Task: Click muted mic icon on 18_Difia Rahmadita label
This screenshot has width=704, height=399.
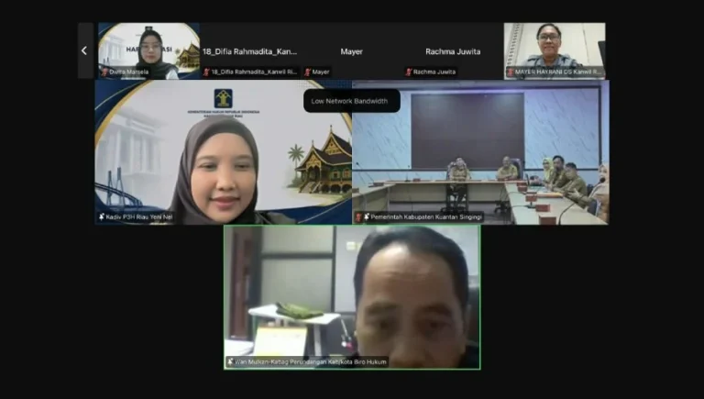Action: click(206, 72)
